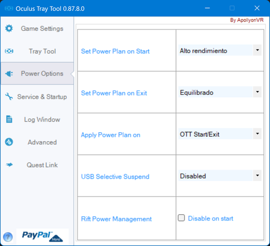Switch to the Tray Tool tab

point(37,51)
